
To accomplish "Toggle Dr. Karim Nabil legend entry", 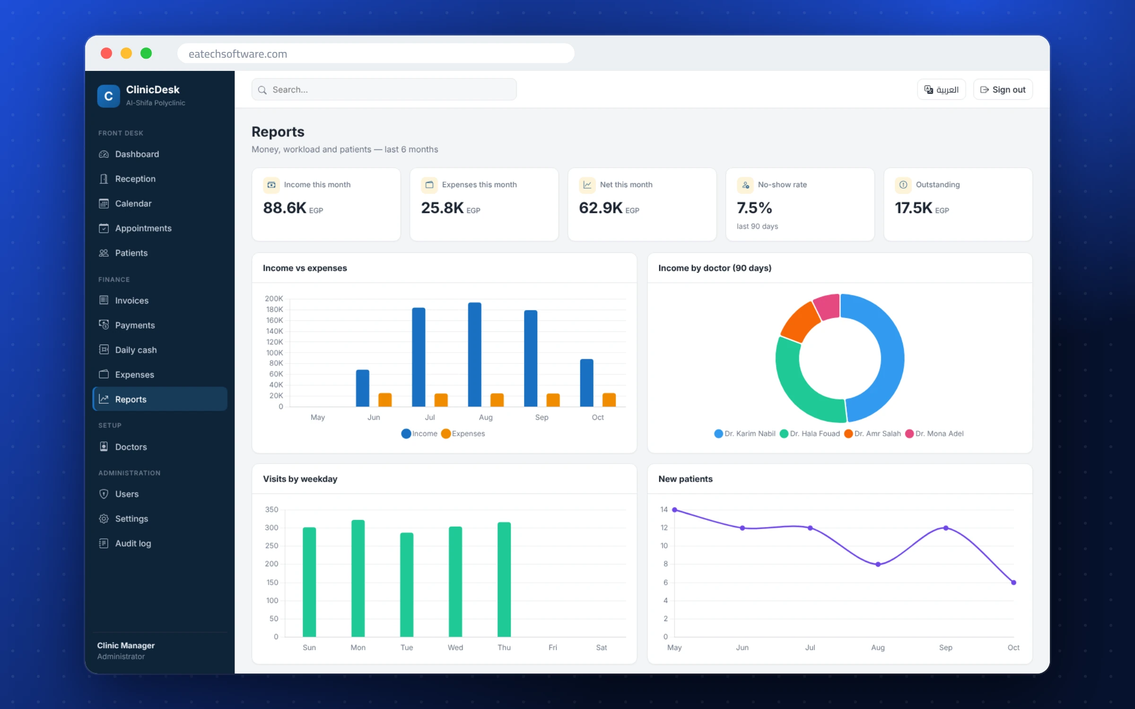I will pos(744,433).
